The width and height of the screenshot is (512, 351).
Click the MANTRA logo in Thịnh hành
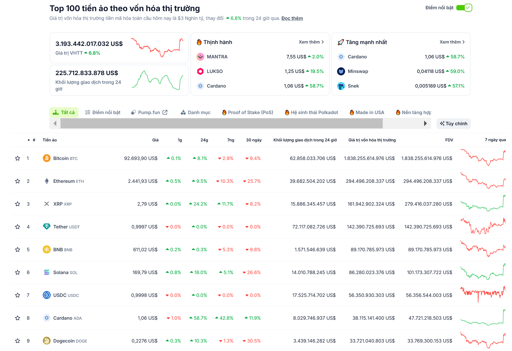[200, 57]
